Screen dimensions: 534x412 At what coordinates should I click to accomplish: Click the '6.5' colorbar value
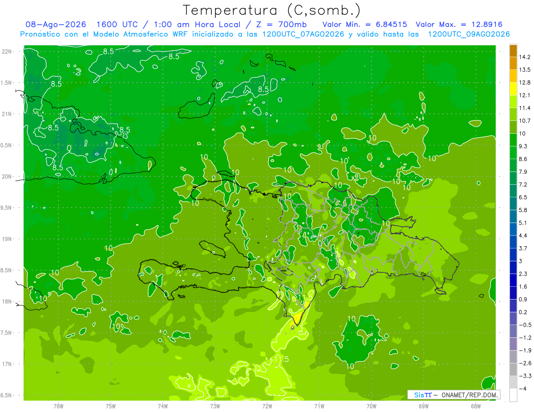[x=523, y=197]
